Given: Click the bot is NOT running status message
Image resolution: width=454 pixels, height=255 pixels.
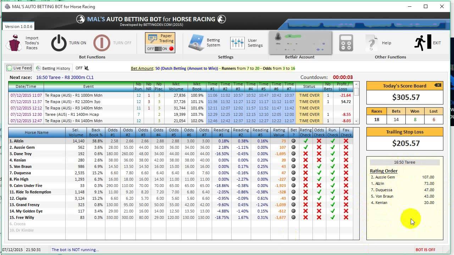Looking at the screenshot, I should click(x=75, y=250).
